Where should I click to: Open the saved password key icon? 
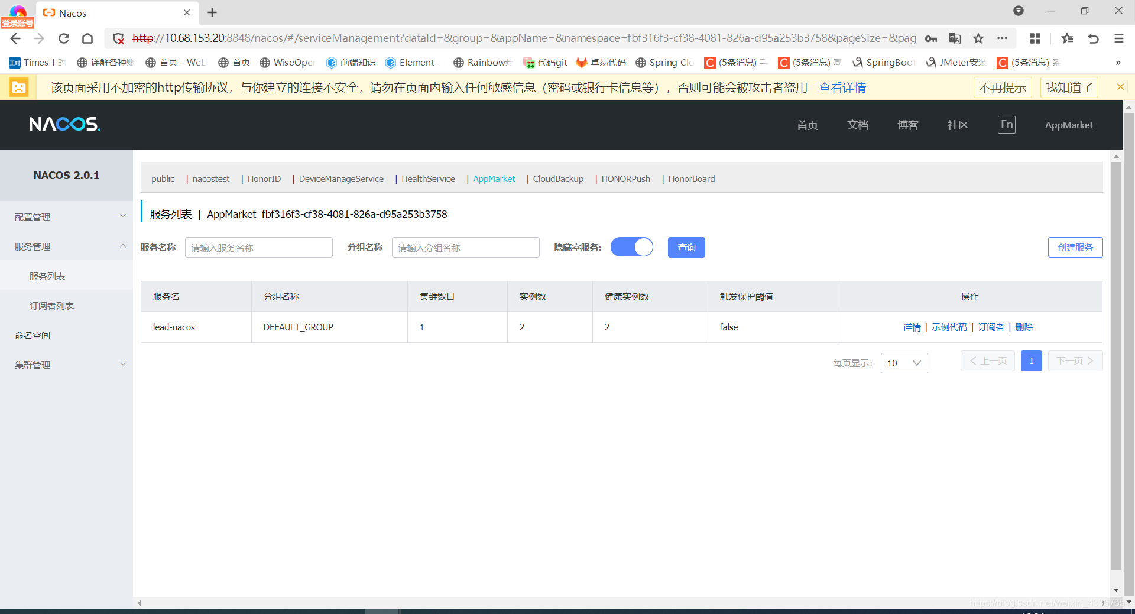click(x=931, y=38)
